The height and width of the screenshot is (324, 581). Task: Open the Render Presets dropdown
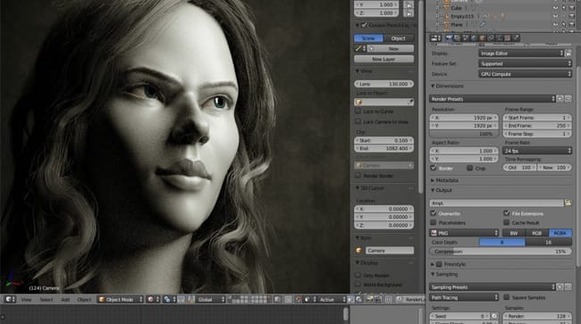click(x=493, y=99)
